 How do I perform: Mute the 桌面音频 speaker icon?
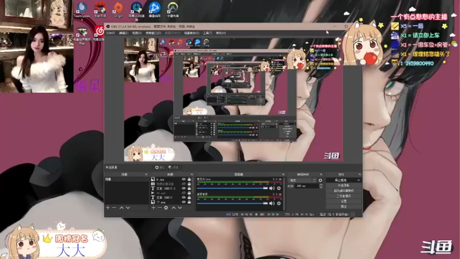coord(272,203)
